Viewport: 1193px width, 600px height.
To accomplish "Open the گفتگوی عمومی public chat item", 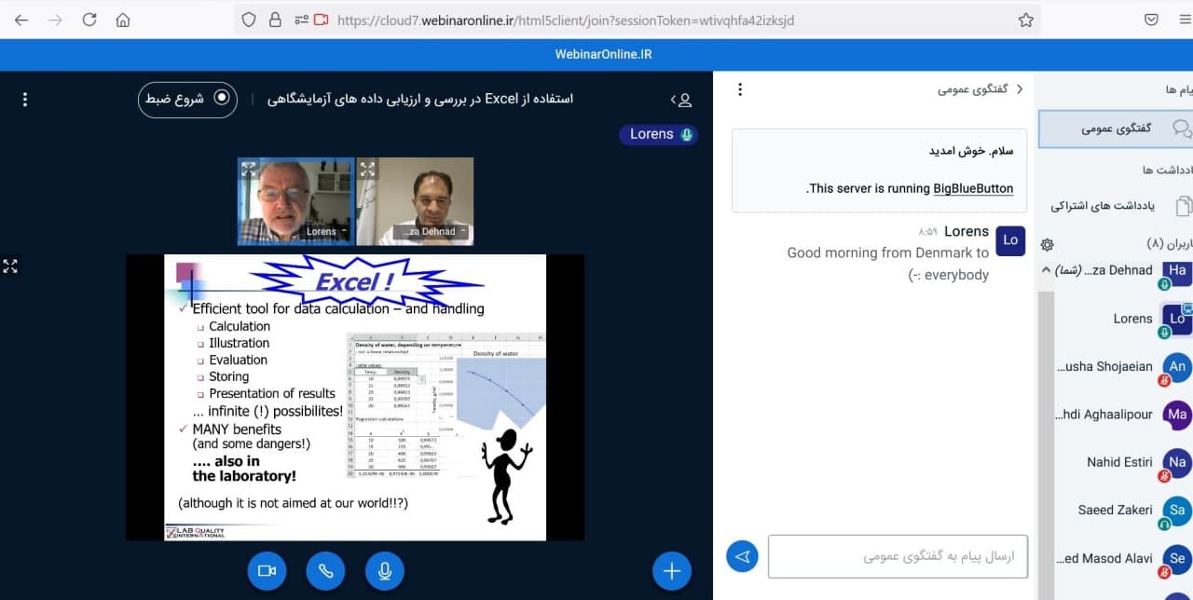I will point(1116,129).
